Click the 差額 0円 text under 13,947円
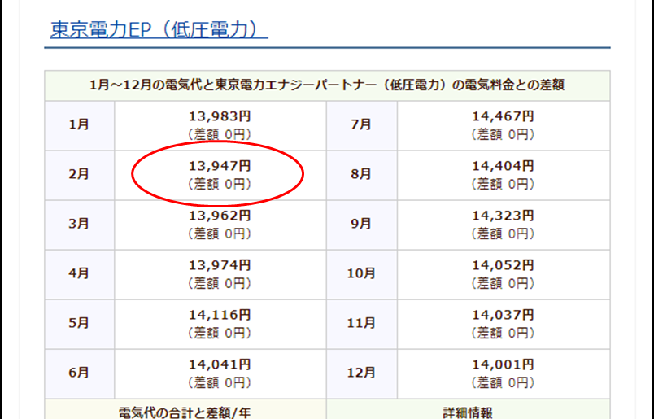 [x=220, y=184]
